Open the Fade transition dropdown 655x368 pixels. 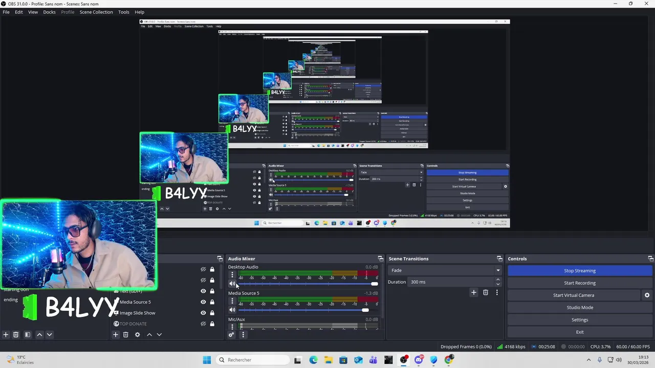point(445,270)
